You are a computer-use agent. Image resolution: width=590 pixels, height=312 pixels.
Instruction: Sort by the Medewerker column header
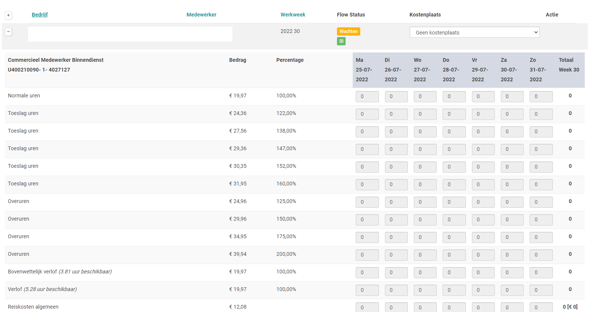(x=201, y=15)
